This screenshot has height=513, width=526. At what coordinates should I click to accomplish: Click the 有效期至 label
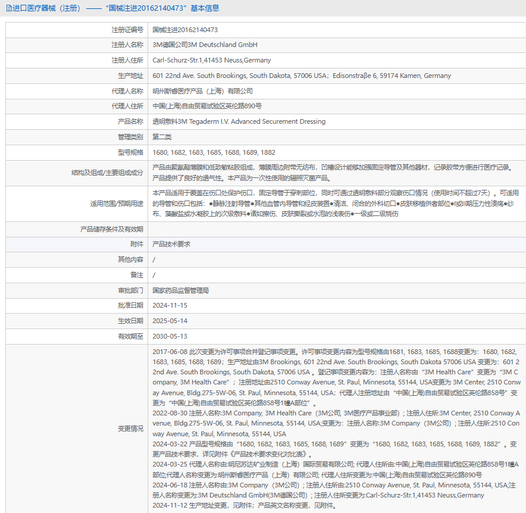tap(130, 336)
